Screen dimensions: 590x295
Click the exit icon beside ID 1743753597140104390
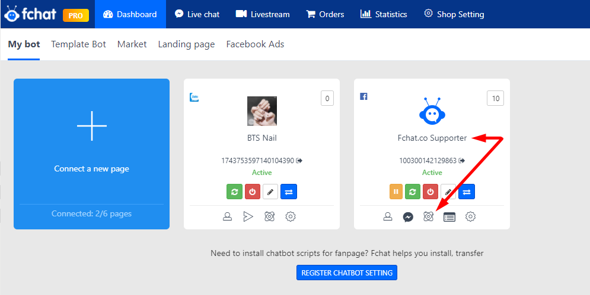[299, 161]
